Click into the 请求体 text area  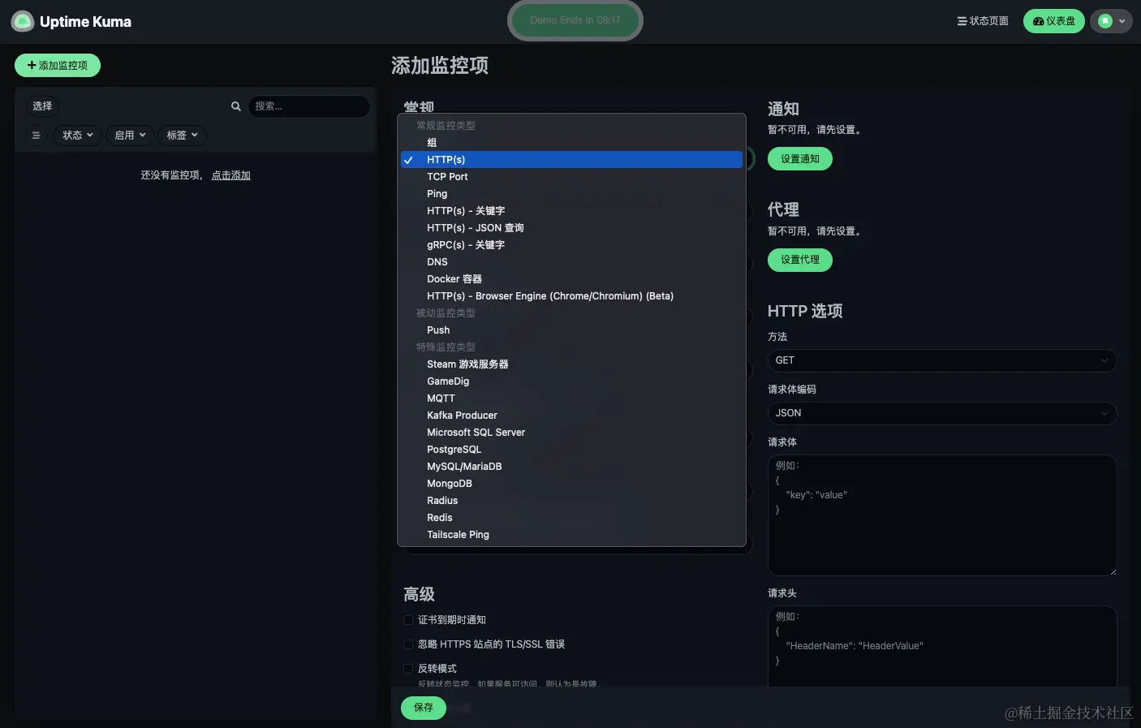pos(942,515)
